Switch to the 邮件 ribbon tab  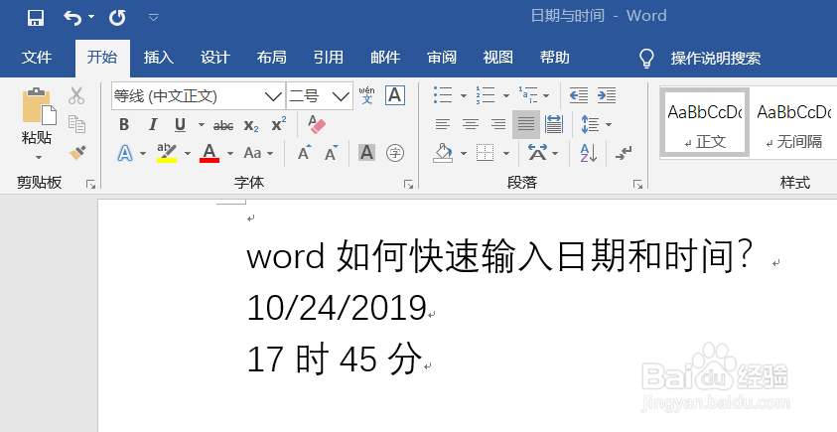coord(385,58)
